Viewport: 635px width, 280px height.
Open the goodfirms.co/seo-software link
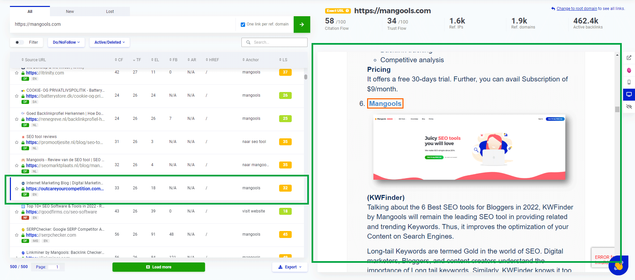62,212
